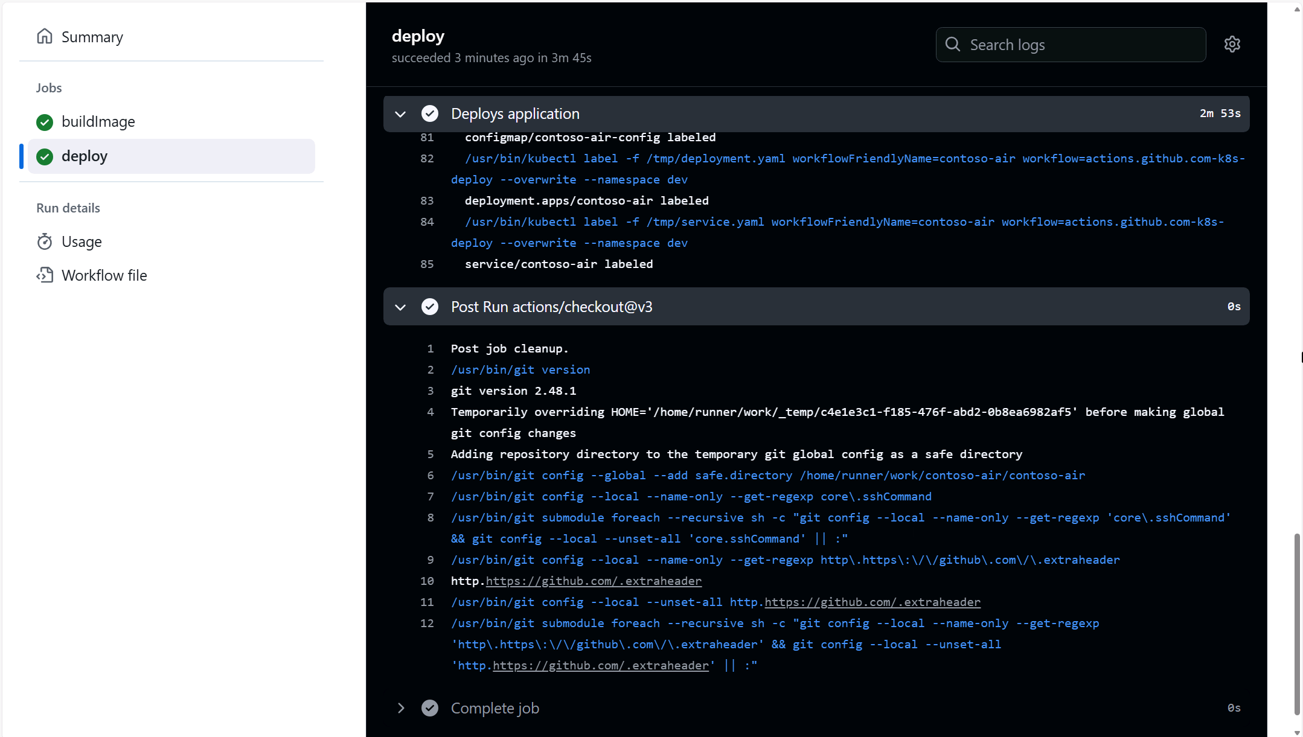Select the Summary menu item
1303x737 pixels.
91,36
